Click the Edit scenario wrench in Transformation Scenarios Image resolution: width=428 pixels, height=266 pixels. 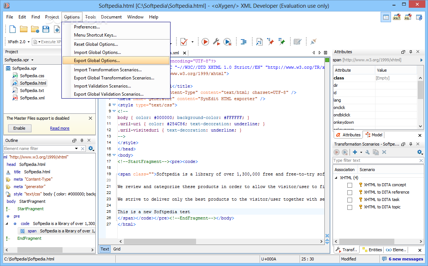pos(367,152)
